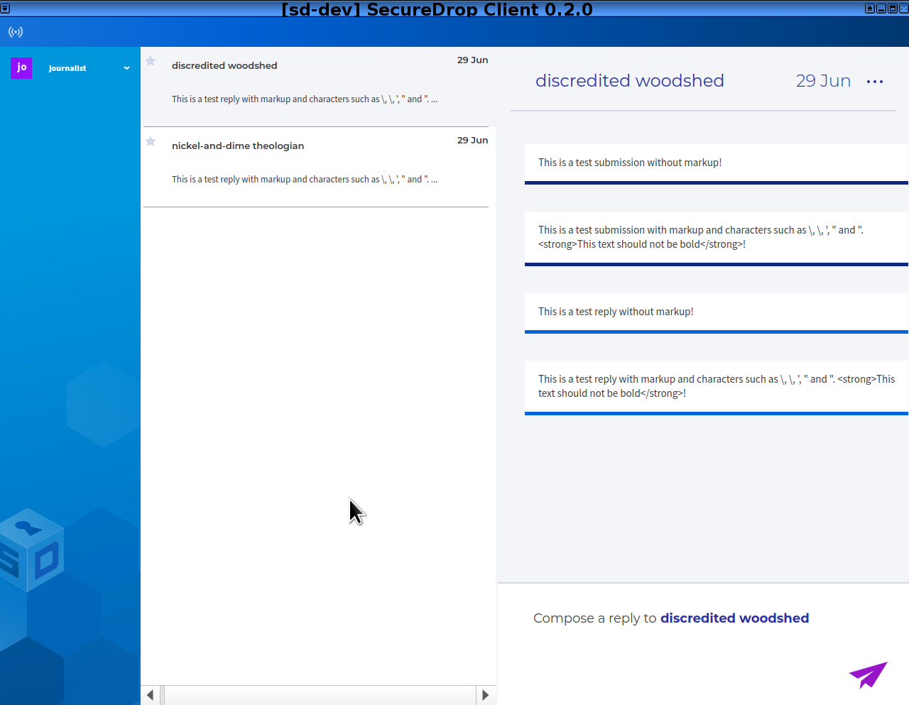The height and width of the screenshot is (705, 909).
Task: Click the source list scroll right arrow
Action: 485,695
